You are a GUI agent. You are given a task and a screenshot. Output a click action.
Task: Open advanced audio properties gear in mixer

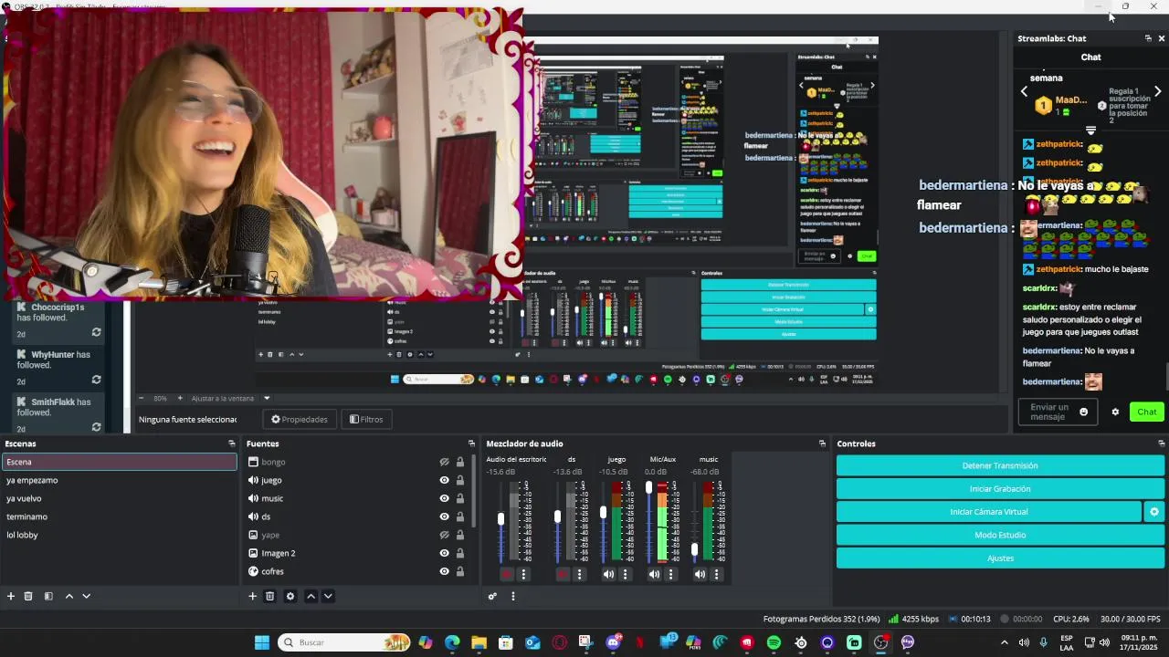492,596
